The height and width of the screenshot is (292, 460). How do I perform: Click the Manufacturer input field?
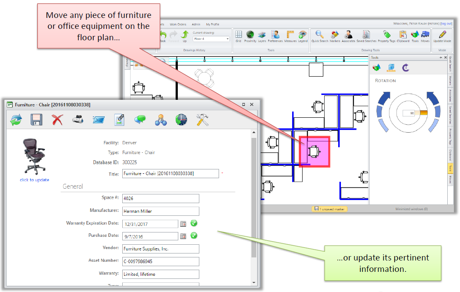[161, 211]
